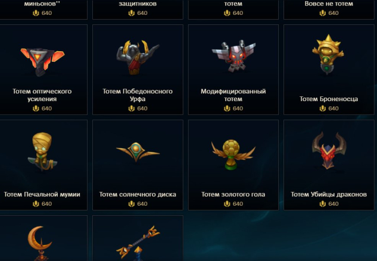Choose the Модифицированный тотем robot icon
The width and height of the screenshot is (377, 261).
tap(233, 56)
